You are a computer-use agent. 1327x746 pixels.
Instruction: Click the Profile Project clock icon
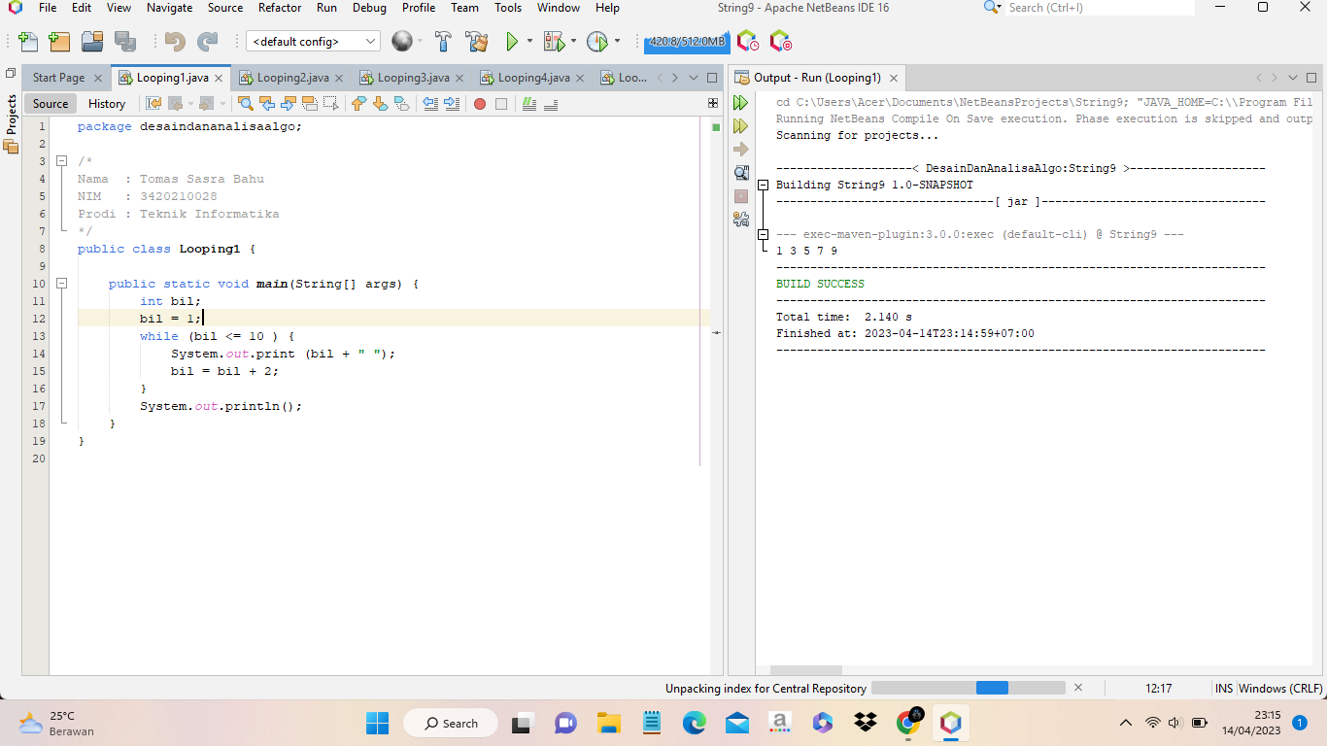click(x=596, y=42)
